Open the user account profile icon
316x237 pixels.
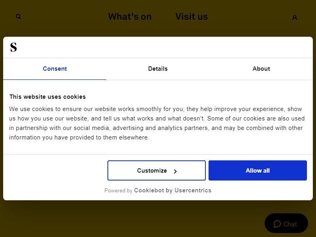pos(294,18)
